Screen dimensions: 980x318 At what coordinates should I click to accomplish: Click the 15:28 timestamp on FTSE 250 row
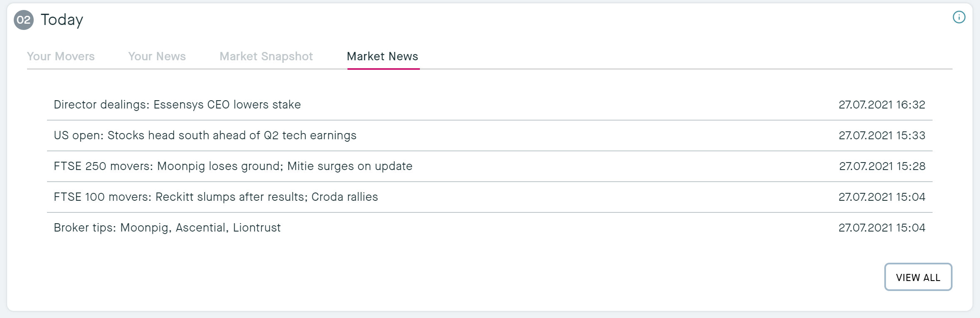click(x=882, y=166)
